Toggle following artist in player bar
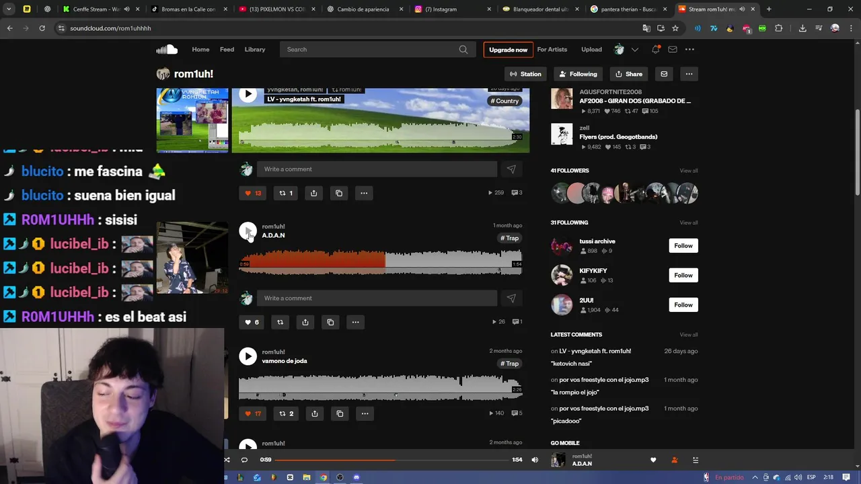 click(674, 460)
